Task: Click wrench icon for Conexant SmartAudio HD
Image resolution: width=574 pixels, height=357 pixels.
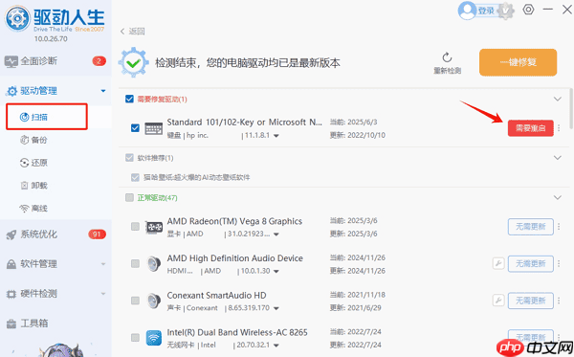Action: click(x=498, y=301)
